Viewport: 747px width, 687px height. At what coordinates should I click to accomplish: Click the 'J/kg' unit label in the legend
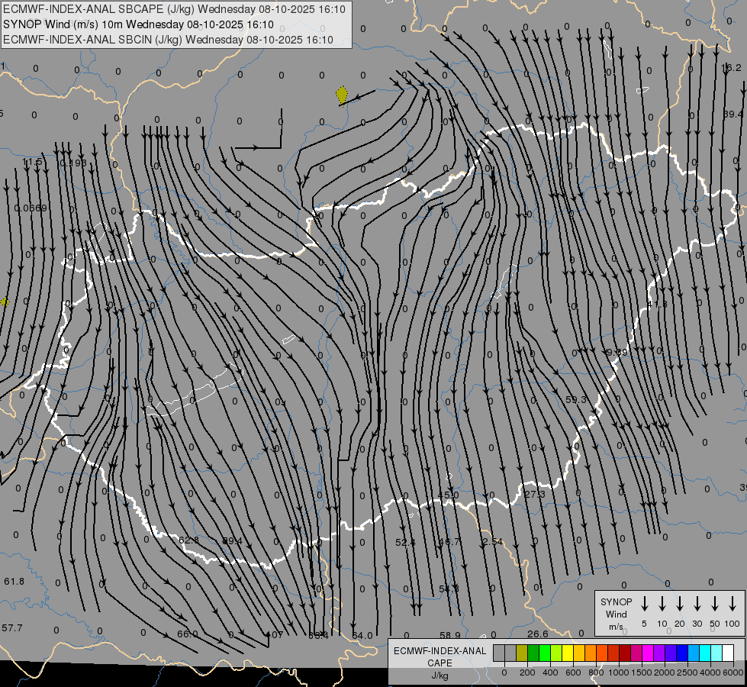point(440,676)
